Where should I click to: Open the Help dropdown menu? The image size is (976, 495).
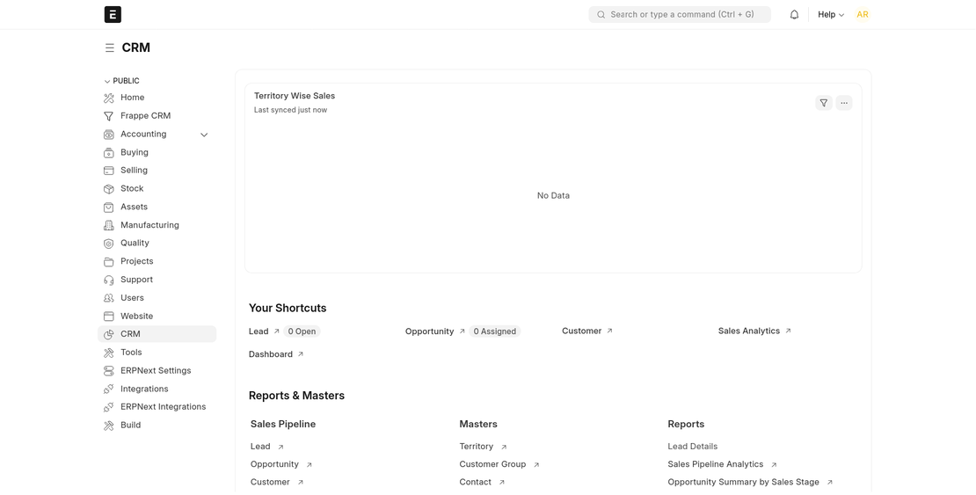point(830,14)
